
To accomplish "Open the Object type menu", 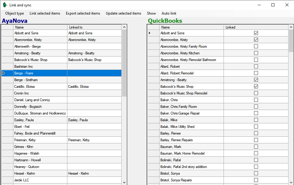I will (x=14, y=13).
